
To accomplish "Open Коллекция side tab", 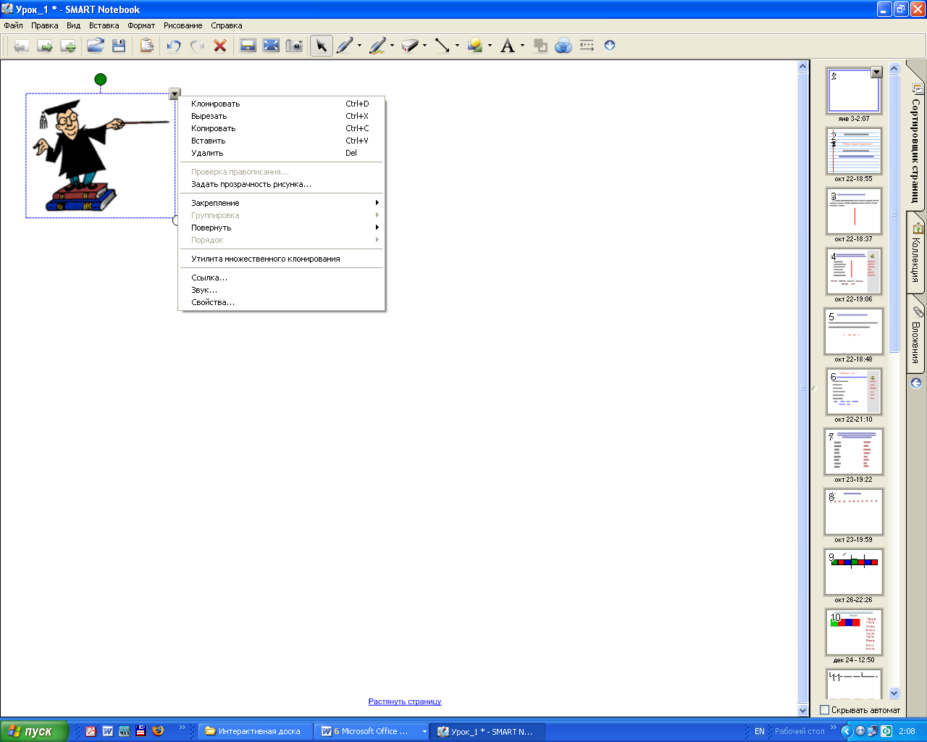I will point(915,254).
